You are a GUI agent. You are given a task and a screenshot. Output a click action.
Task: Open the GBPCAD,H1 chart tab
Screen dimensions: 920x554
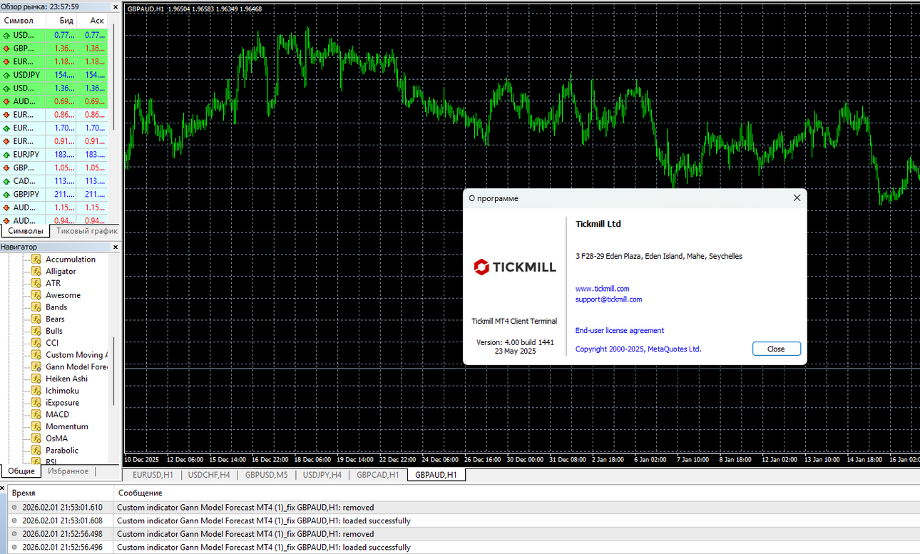tap(378, 475)
